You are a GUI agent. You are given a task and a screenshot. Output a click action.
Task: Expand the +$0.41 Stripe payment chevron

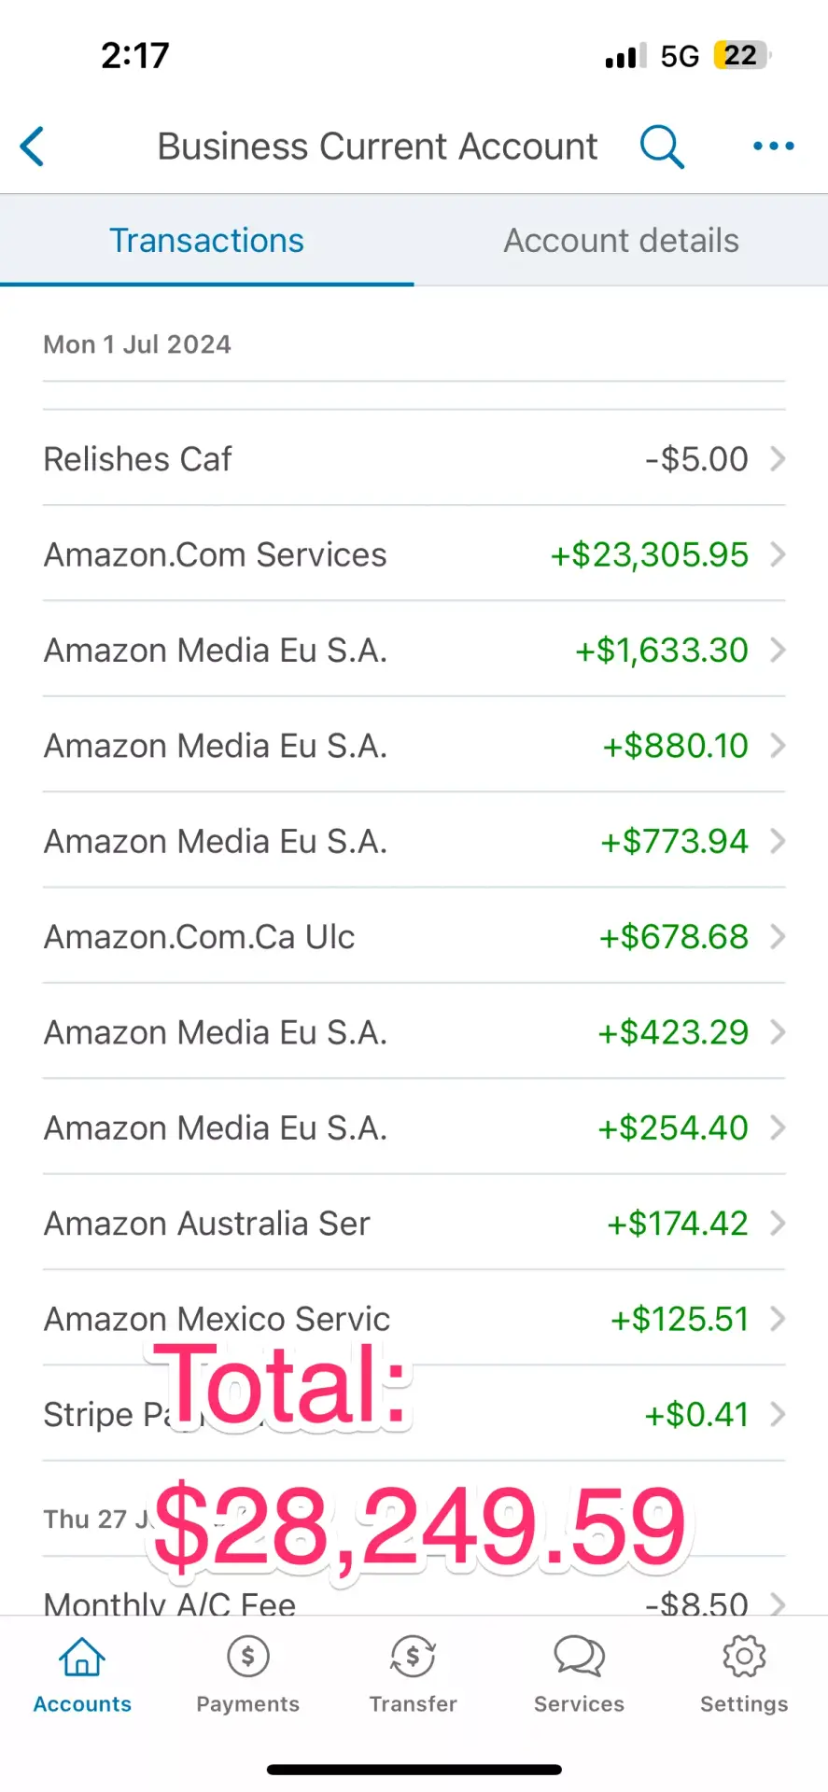pos(778,1415)
